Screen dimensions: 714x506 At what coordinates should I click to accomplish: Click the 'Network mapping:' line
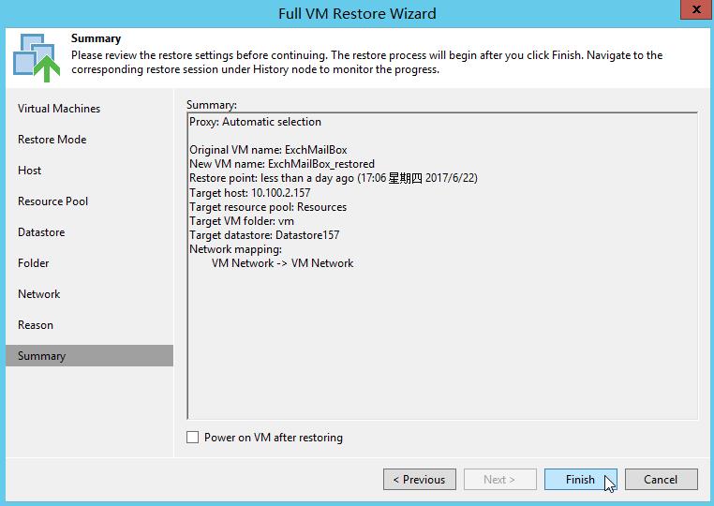[x=235, y=249]
